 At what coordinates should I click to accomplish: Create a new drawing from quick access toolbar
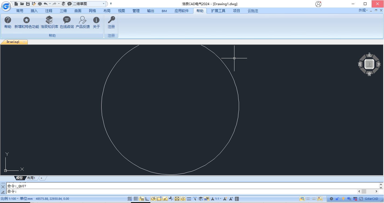(x=16, y=4)
